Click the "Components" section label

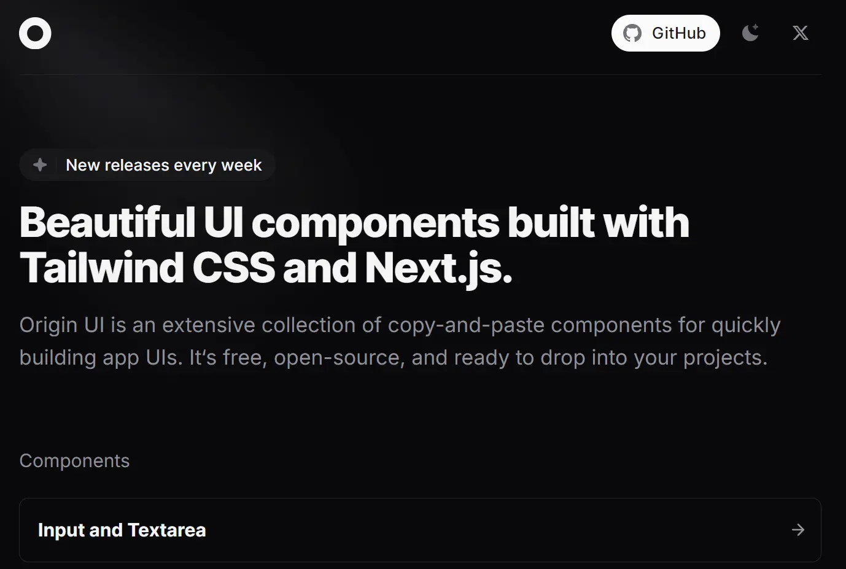pos(74,461)
